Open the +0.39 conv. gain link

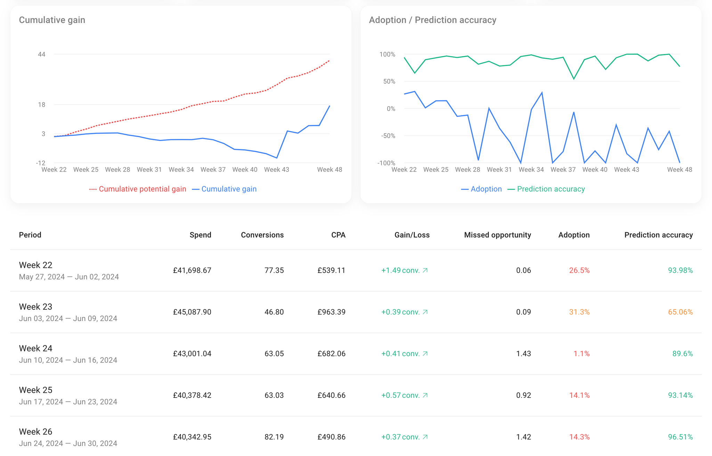tap(405, 312)
